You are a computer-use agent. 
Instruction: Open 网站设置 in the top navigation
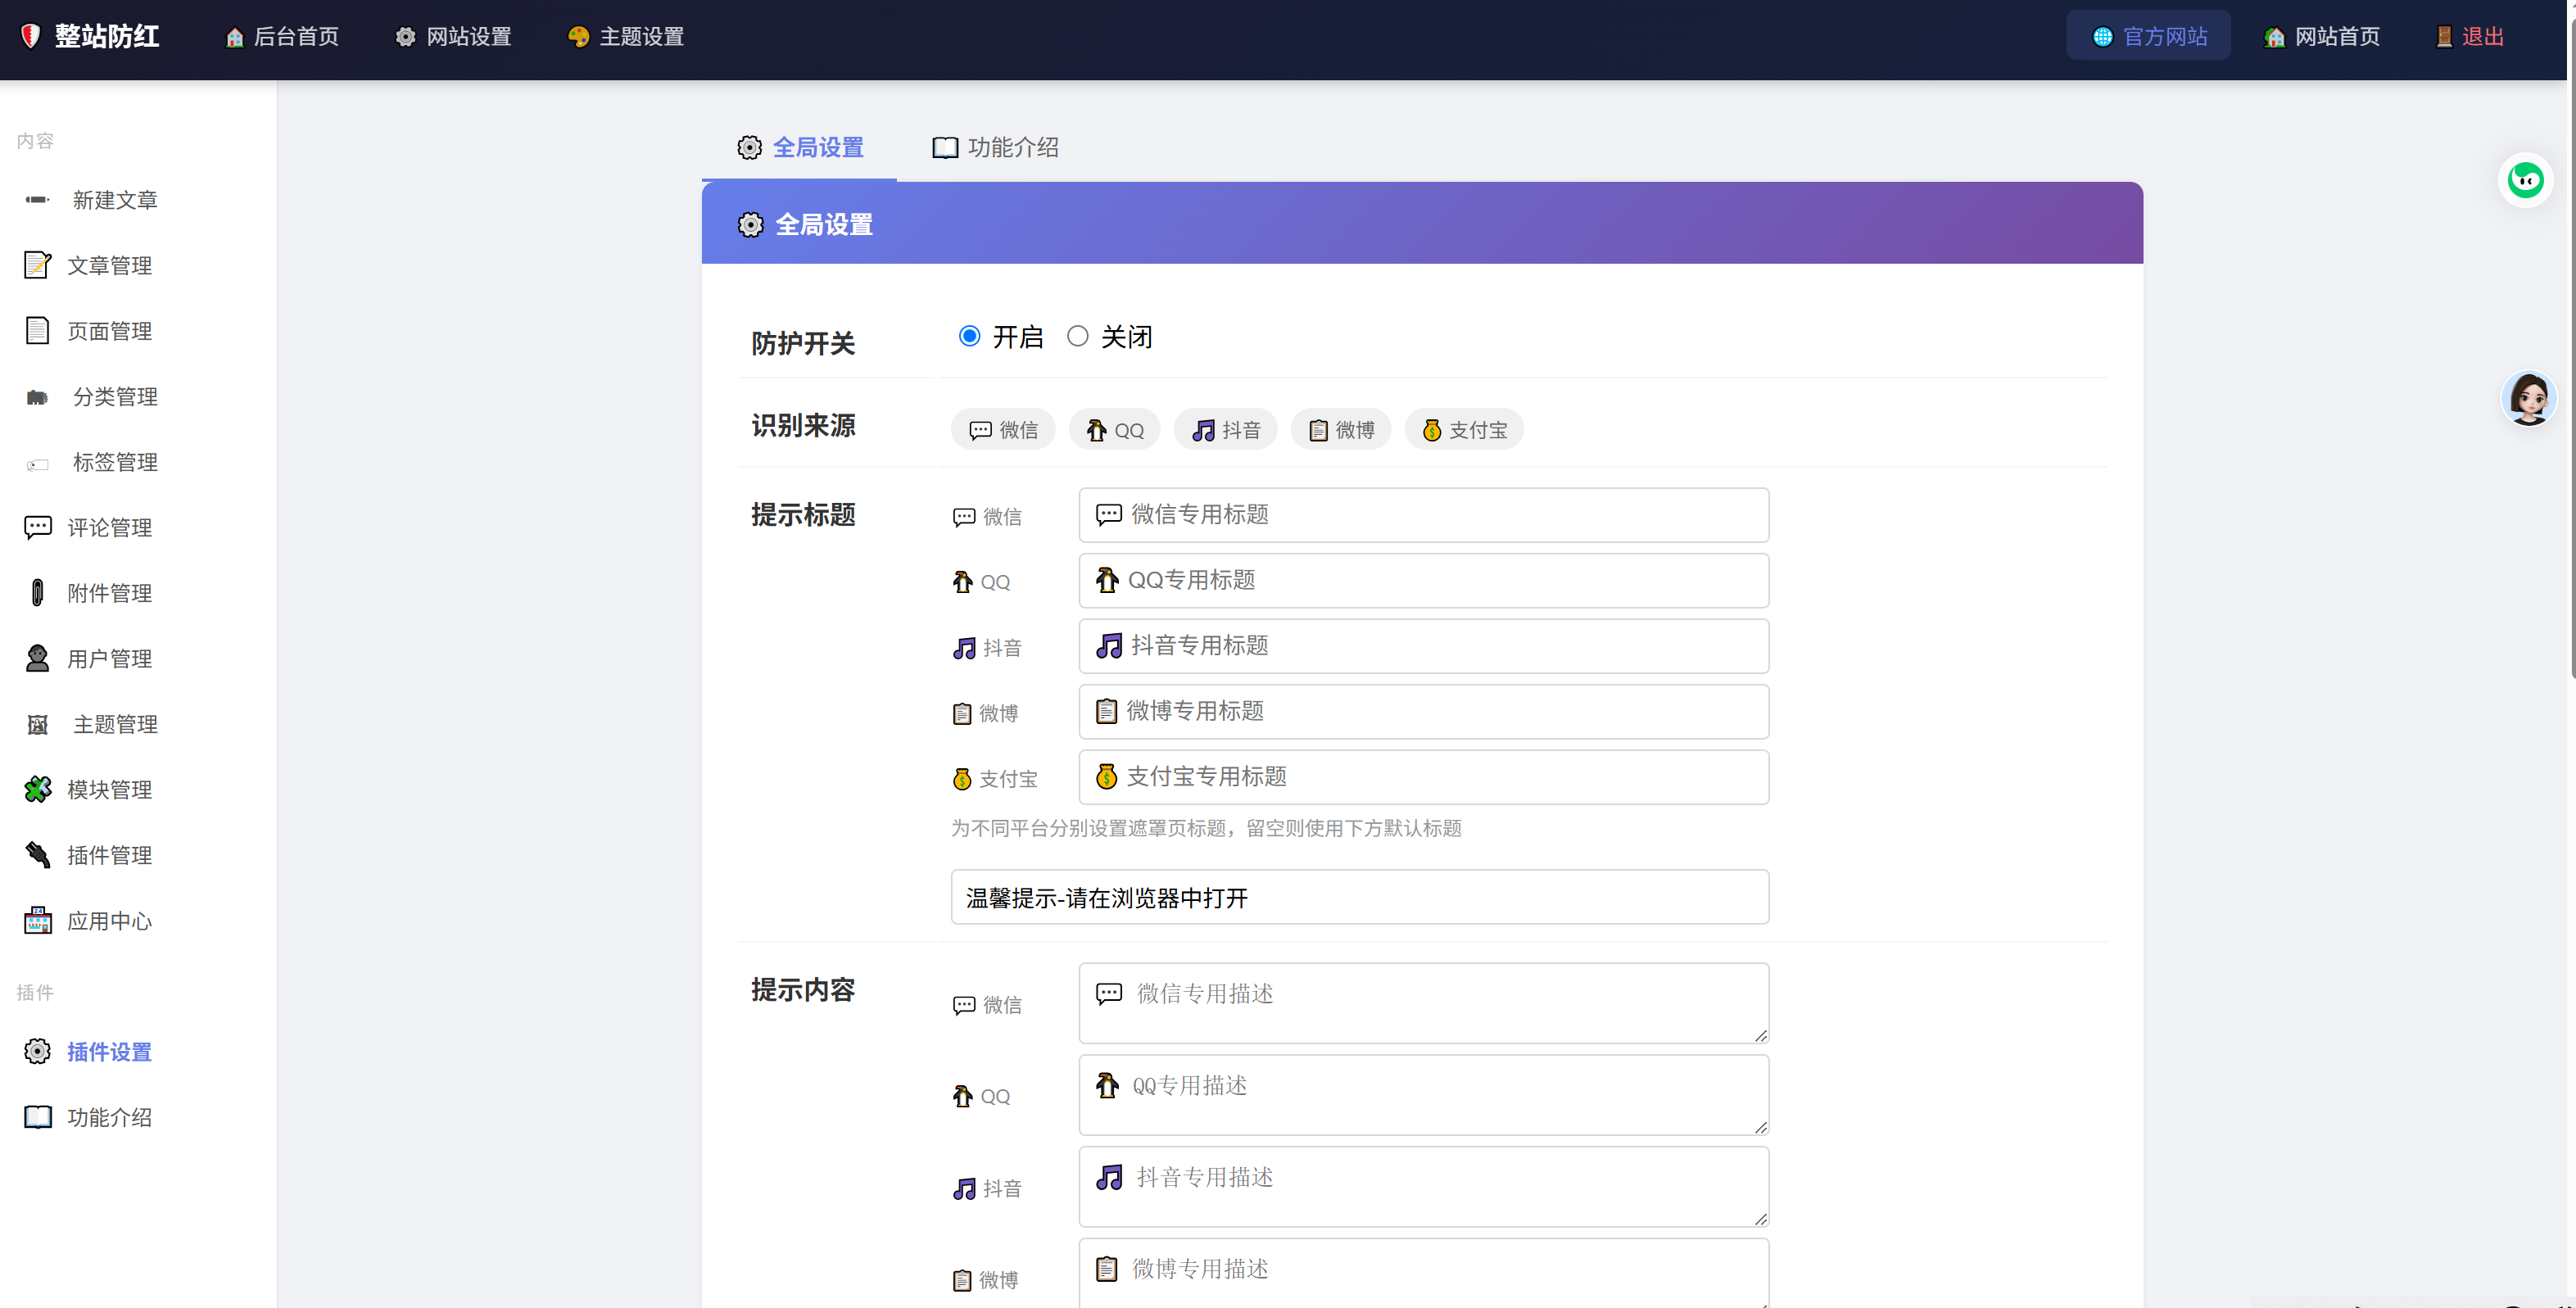click(454, 37)
